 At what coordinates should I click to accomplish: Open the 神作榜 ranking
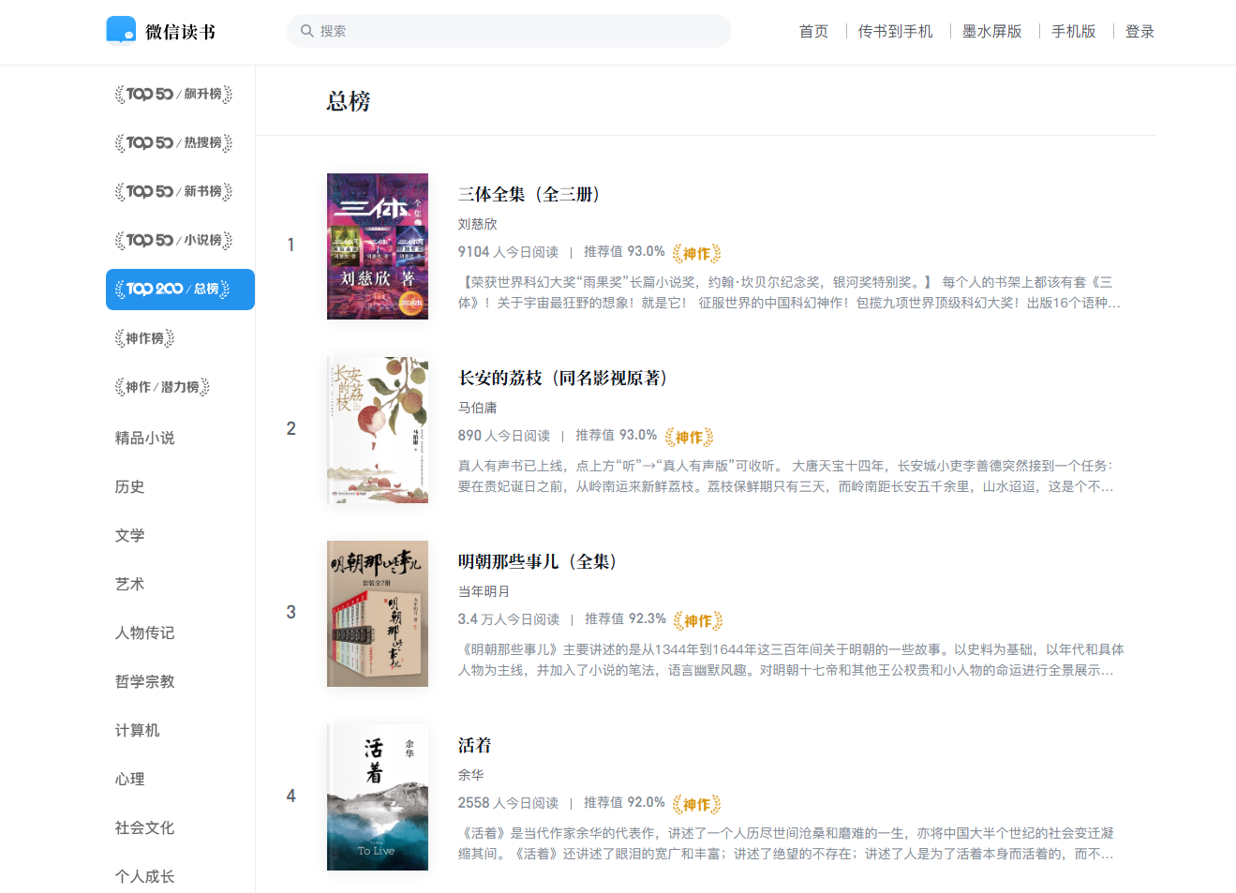[145, 338]
